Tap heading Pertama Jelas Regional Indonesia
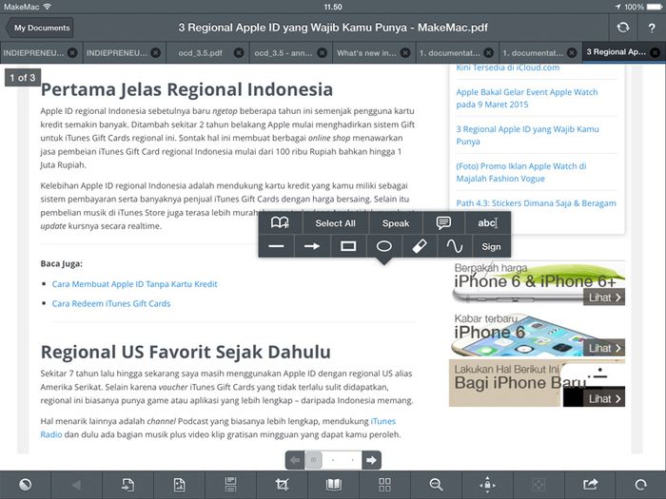Screen dimensions: 666x499 coord(186,89)
